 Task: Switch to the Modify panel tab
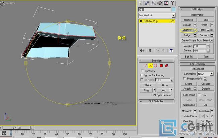coord(147,3)
